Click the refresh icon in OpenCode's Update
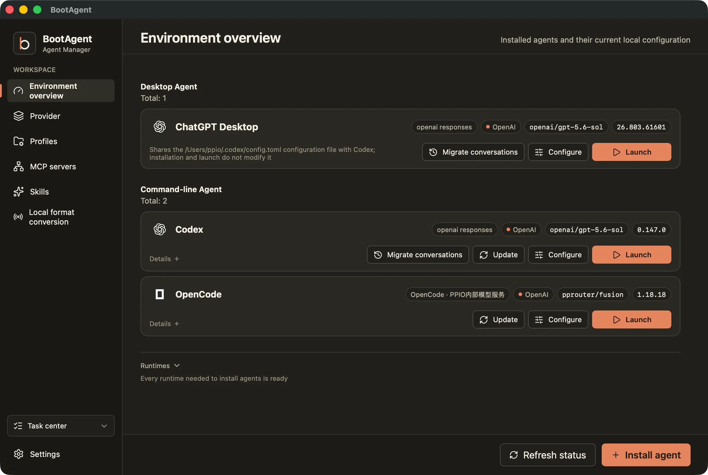This screenshot has height=475, width=708. [484, 319]
